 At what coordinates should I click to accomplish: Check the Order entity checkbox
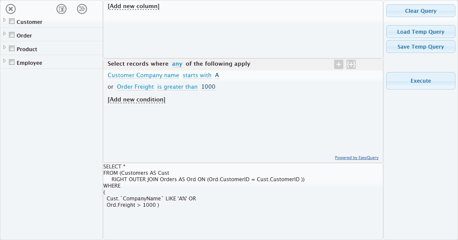(12, 35)
